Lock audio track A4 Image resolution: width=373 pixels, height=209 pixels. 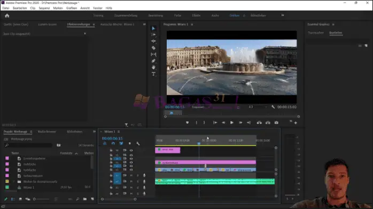[111, 194]
